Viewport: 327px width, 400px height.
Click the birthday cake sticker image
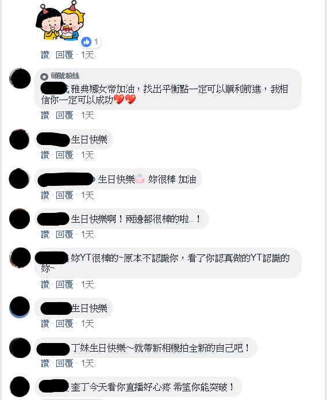point(60,21)
